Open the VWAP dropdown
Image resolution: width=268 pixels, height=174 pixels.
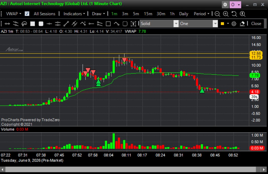click(14, 14)
